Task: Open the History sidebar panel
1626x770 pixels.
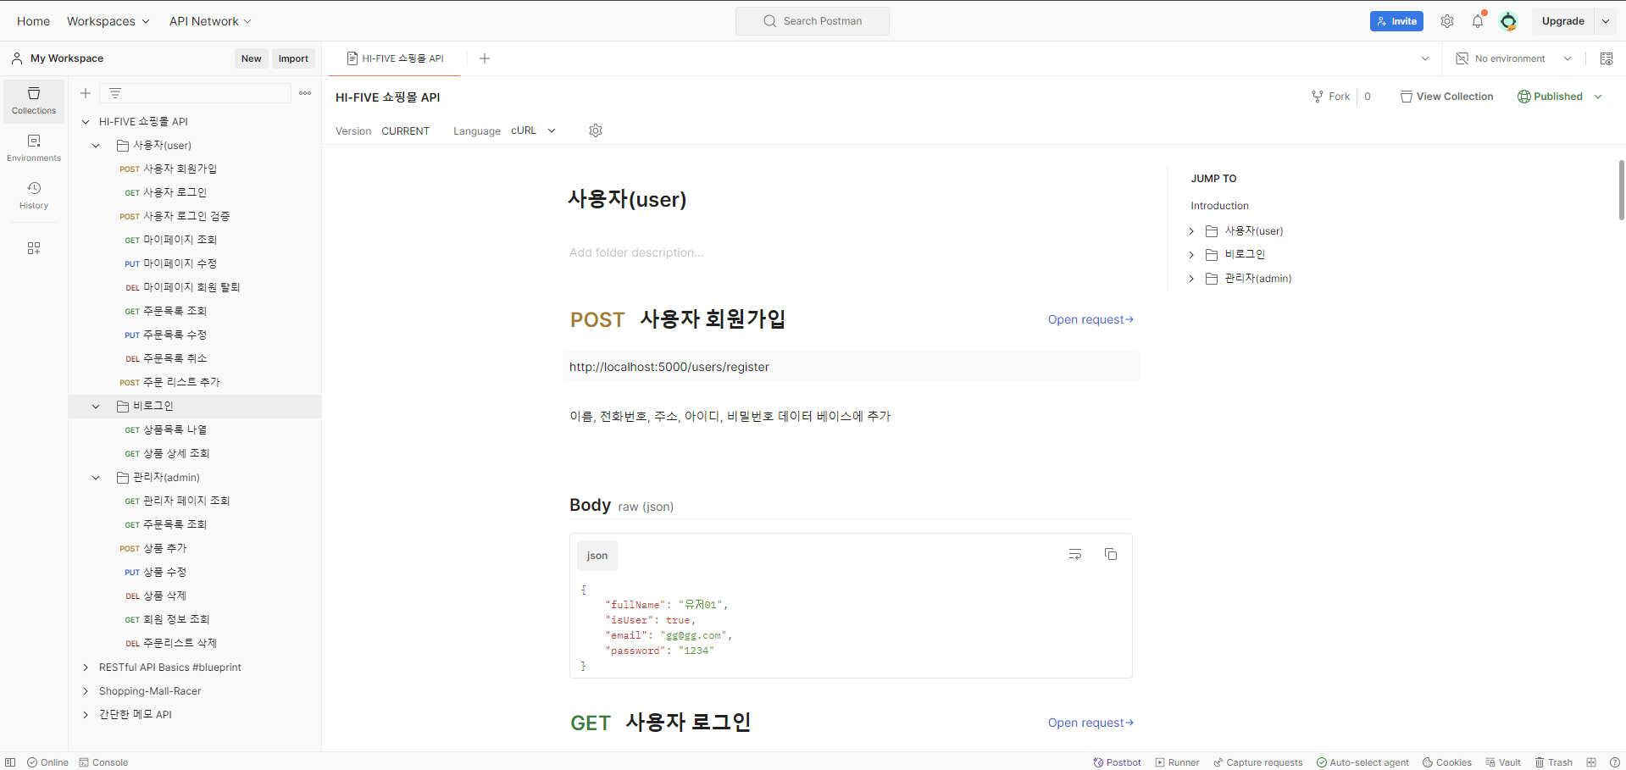Action: click(34, 196)
